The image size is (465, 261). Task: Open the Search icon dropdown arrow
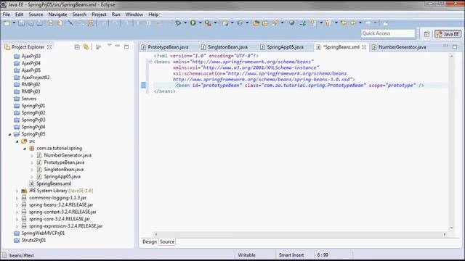(x=282, y=22)
